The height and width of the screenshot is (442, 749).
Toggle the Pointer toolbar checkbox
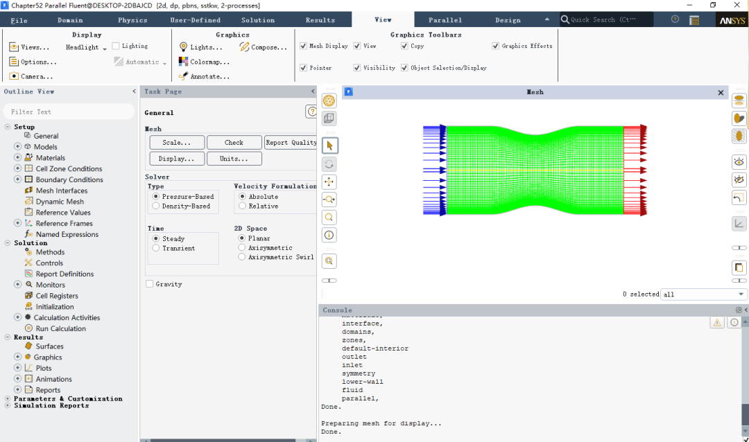[303, 68]
